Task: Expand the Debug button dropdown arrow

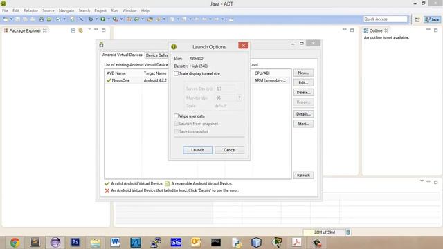Action: click(97, 19)
